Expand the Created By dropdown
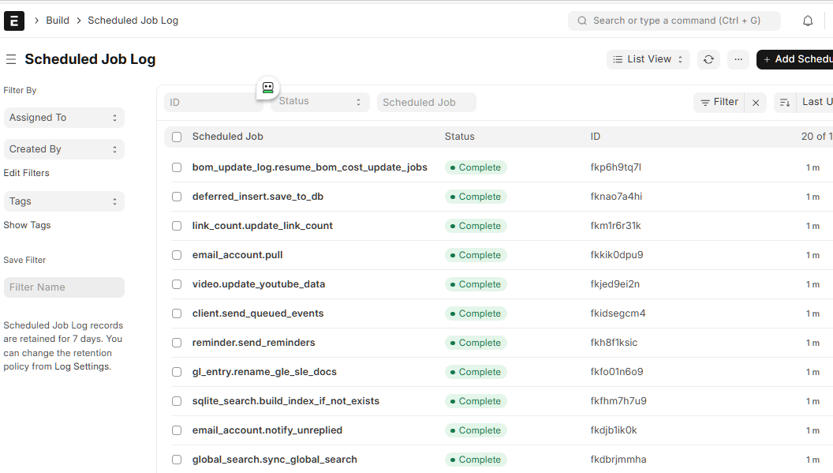Viewport: 833px width, 473px height. click(x=64, y=149)
